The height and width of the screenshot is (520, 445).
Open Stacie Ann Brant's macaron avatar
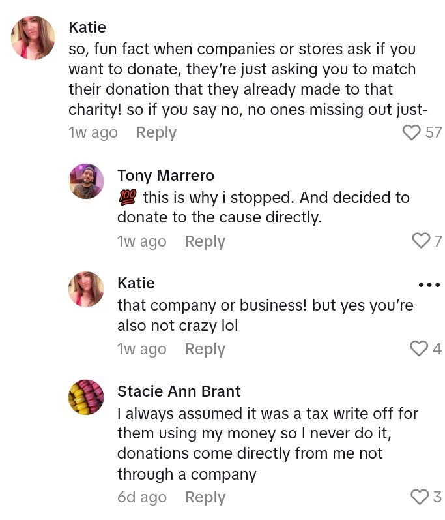coord(86,397)
